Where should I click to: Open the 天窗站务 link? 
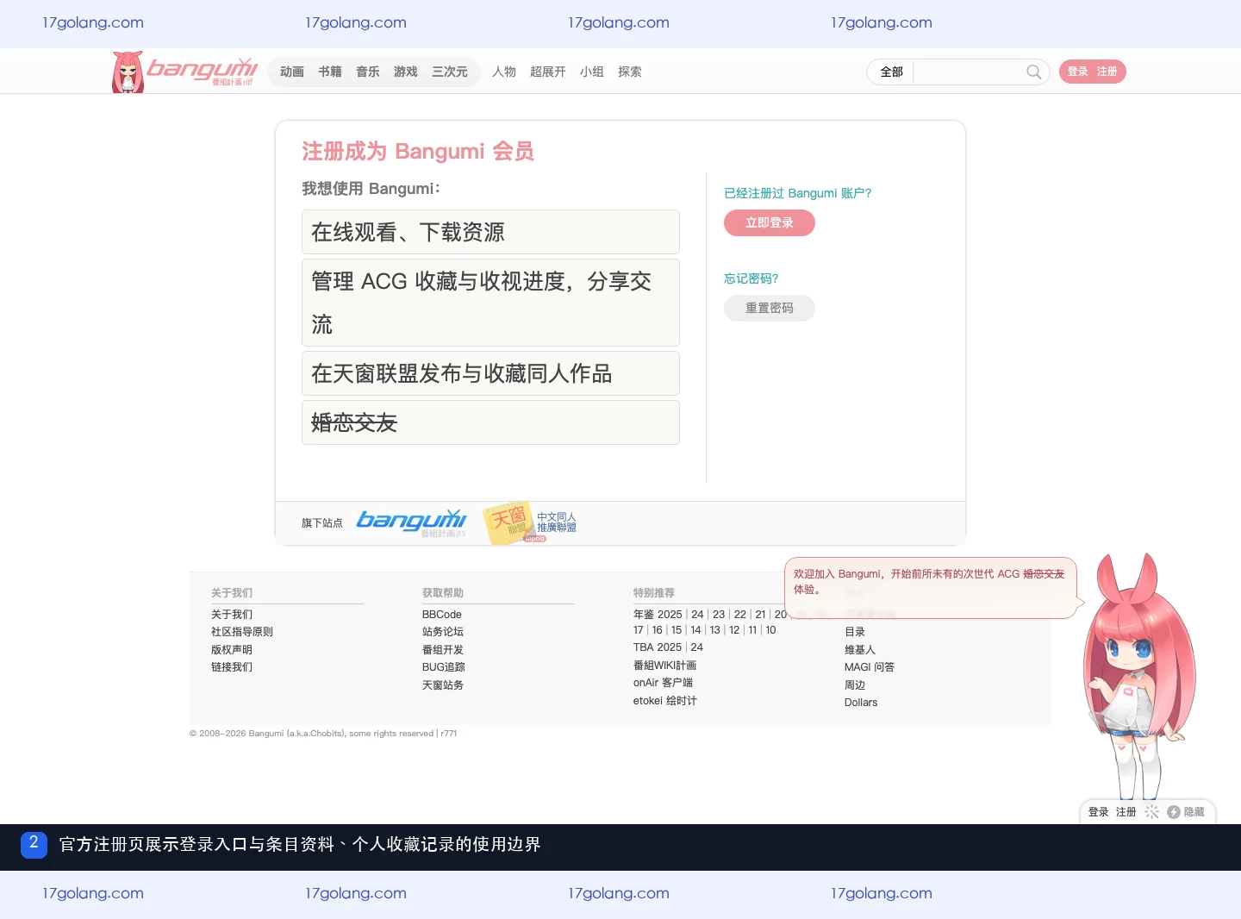pos(443,685)
